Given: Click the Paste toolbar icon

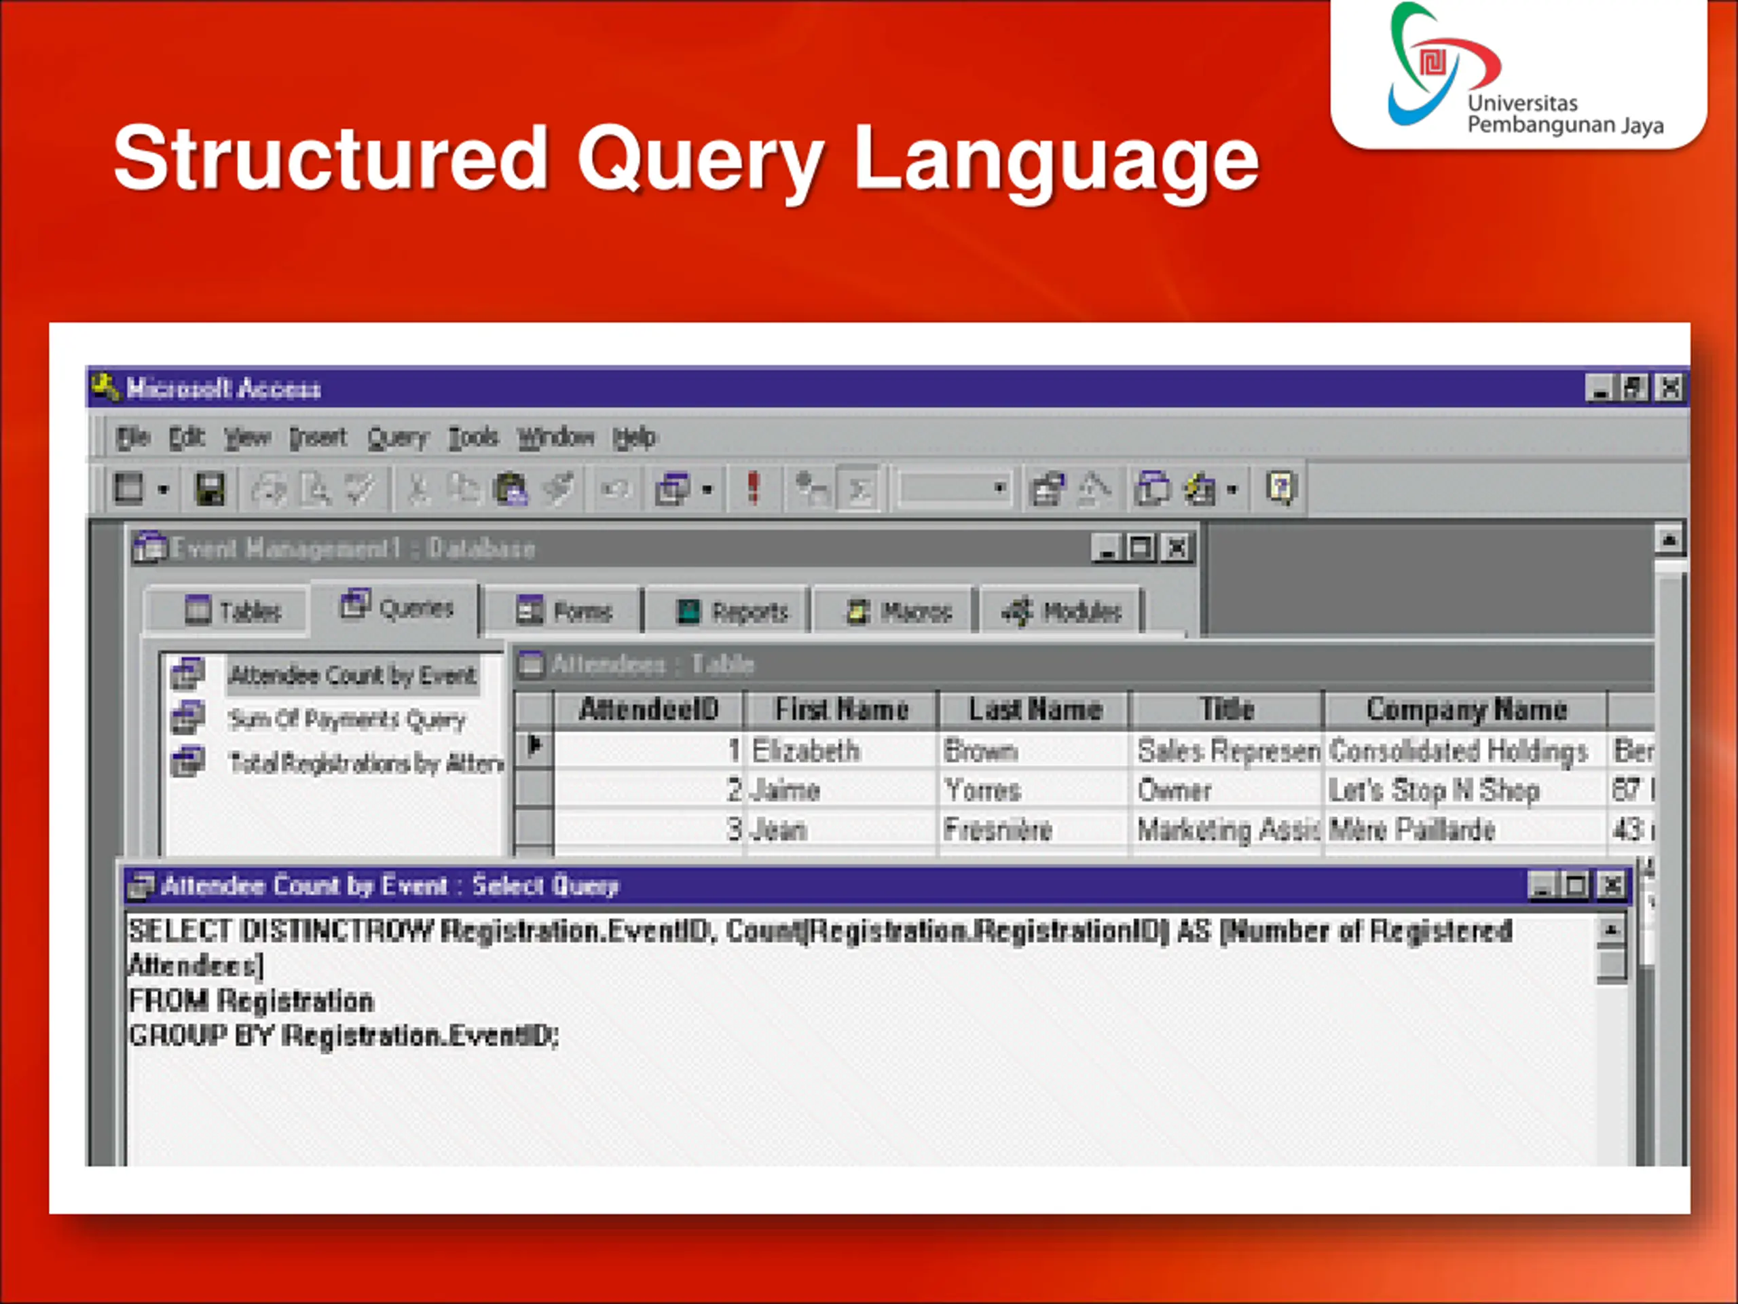Looking at the screenshot, I should coord(510,489).
